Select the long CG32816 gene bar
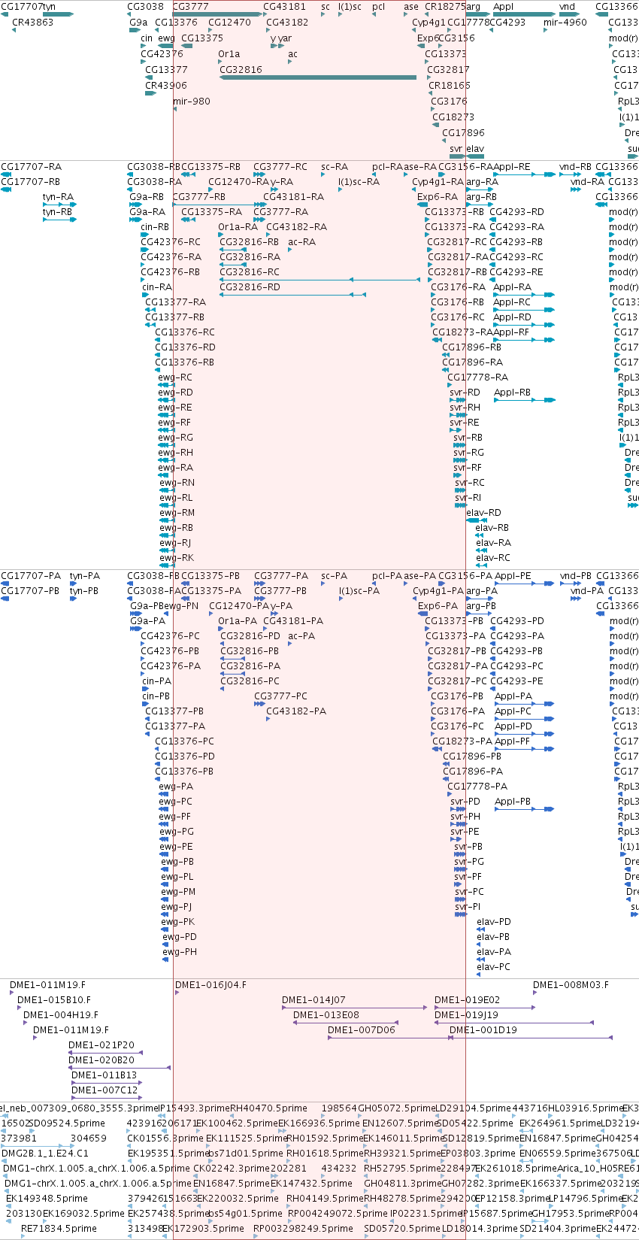The width and height of the screenshot is (639, 1240). (318, 77)
